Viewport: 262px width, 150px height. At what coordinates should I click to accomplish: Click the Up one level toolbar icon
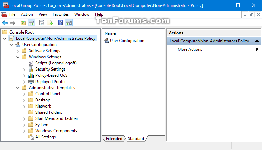pos(23,23)
